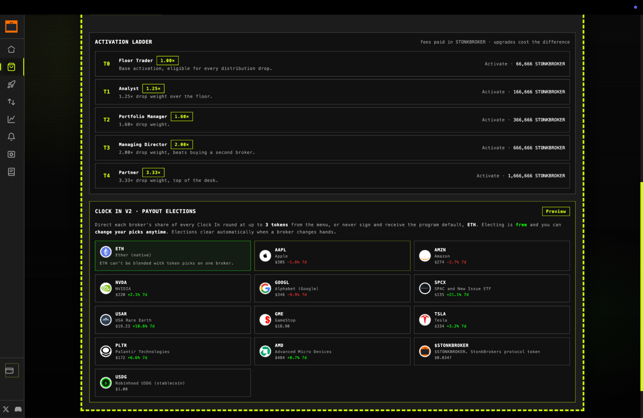Image resolution: width=643 pixels, height=418 pixels.
Task: Click the 1.25× Analyst multiplier badge
Action: 153,89
